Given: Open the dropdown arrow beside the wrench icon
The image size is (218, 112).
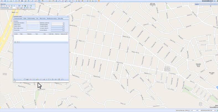Looking at the screenshot, I should pyautogui.click(x=63, y=79).
